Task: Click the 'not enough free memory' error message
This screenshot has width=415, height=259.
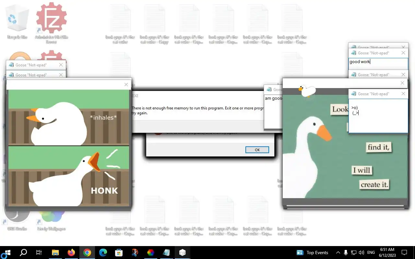Action: point(198,110)
